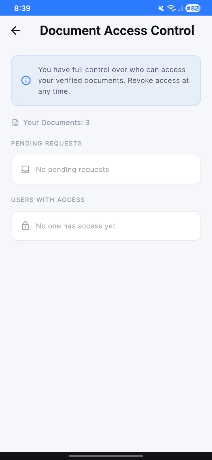Tap the Document Access Control title
Image resolution: width=212 pixels, height=460 pixels.
tap(117, 30)
